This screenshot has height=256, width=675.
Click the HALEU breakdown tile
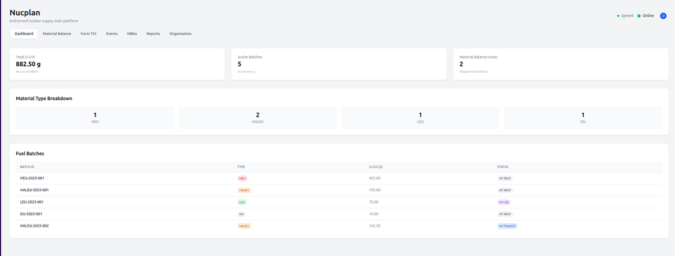tap(258, 118)
